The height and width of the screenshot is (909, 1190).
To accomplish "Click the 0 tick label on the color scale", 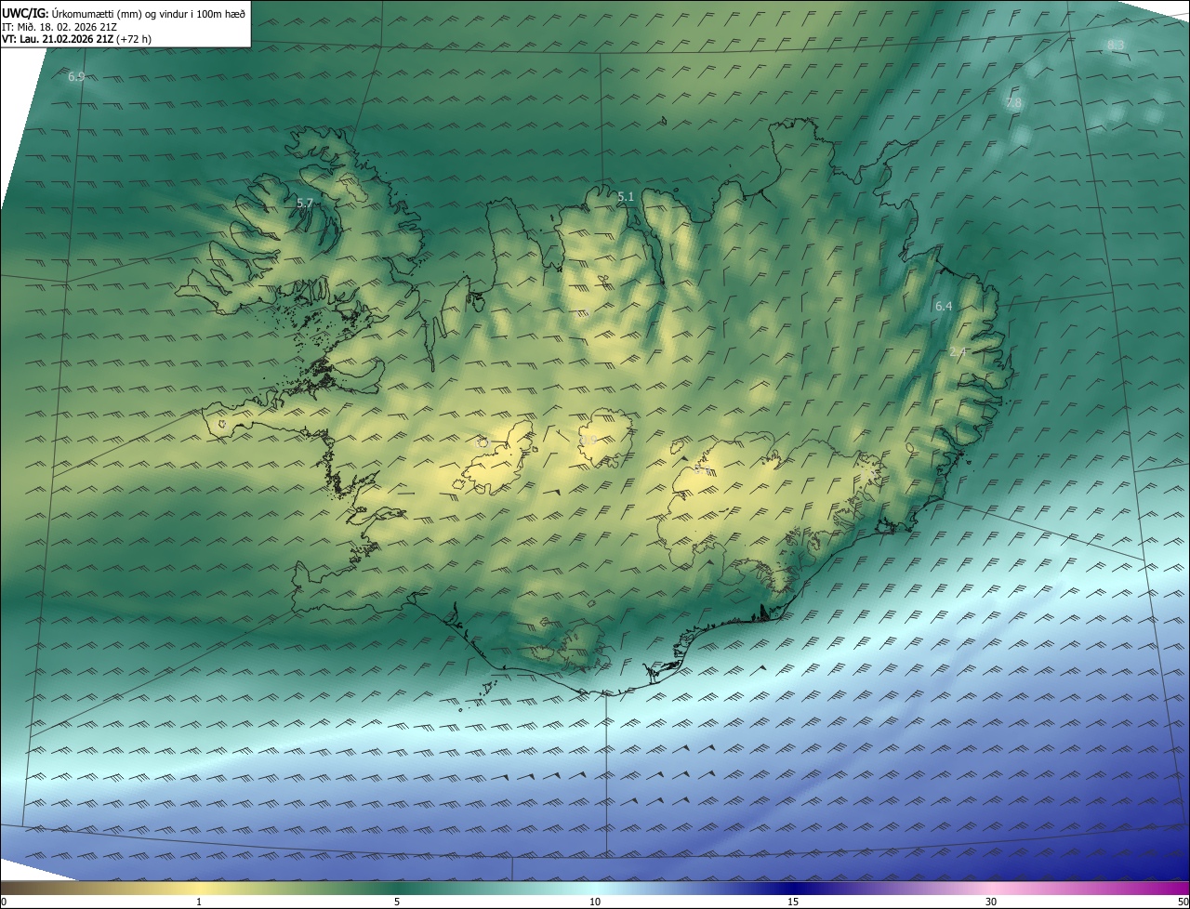I will 4,902.
